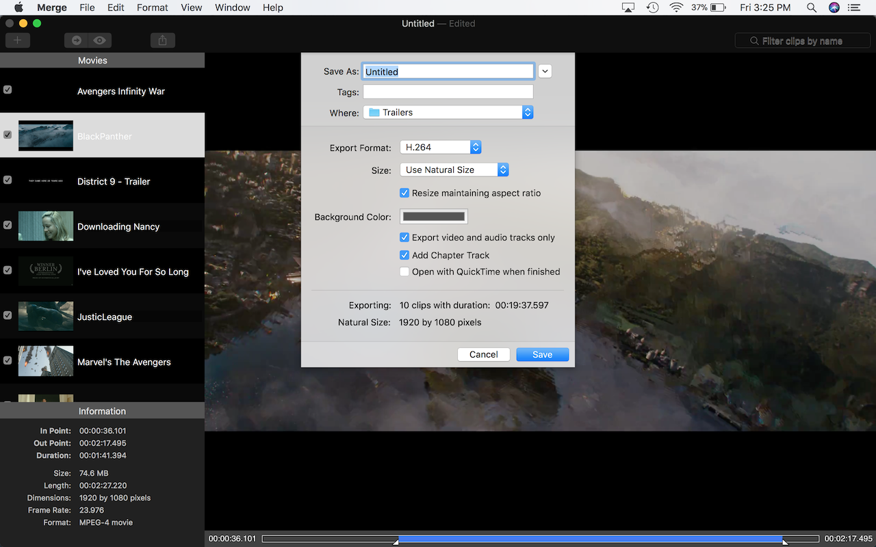This screenshot has width=876, height=547.
Task: Click the share toolbar icon
Action: pos(162,40)
